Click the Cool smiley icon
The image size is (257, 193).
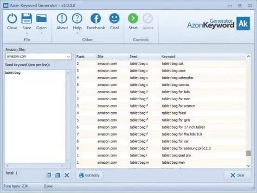click(114, 19)
